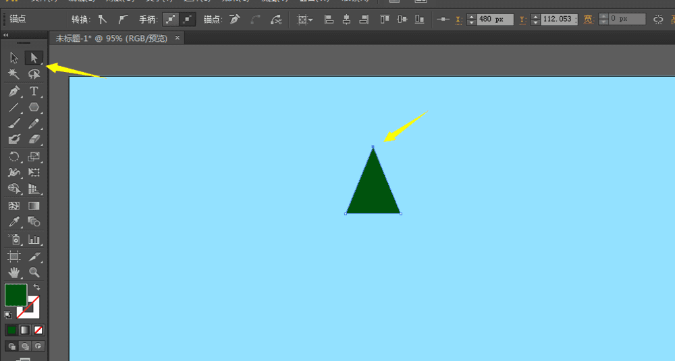Set paint mode to solid Color

(x=11, y=330)
